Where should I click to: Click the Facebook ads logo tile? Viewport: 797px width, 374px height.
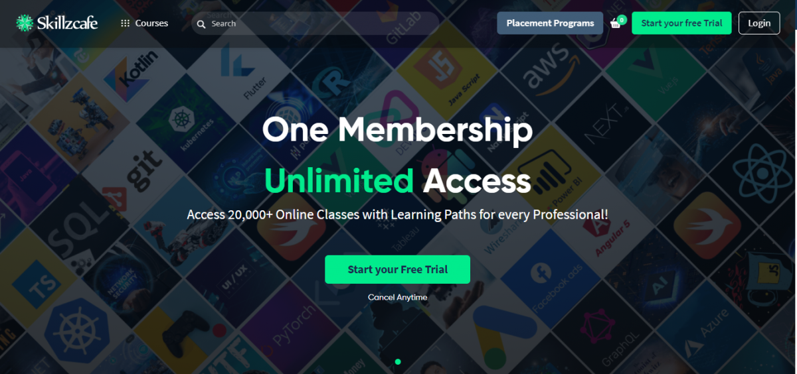pyautogui.click(x=546, y=279)
